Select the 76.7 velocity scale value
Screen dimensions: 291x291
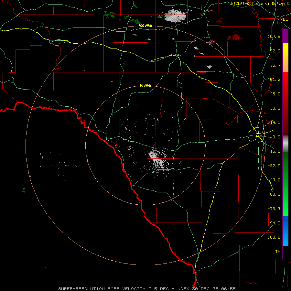coord(275,65)
